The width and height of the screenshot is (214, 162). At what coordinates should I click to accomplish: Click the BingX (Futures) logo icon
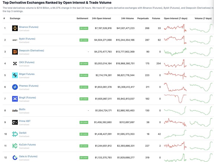pos(15,99)
